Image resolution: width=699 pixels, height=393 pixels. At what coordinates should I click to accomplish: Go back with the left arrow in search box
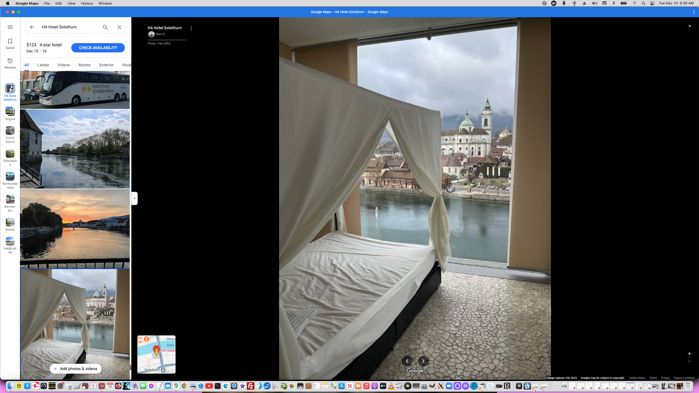[x=32, y=27]
